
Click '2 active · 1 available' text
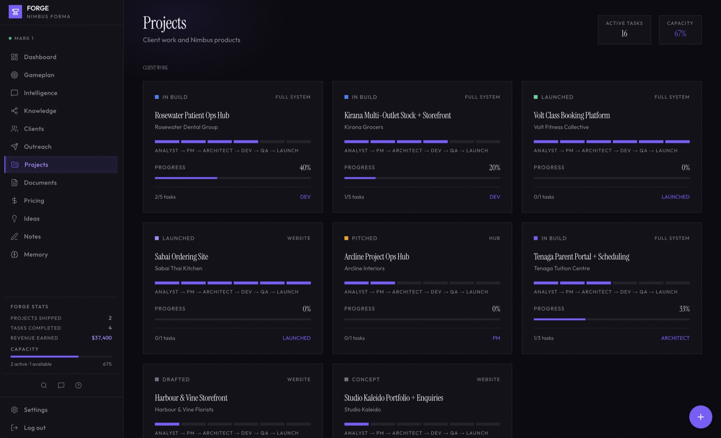[x=31, y=364]
